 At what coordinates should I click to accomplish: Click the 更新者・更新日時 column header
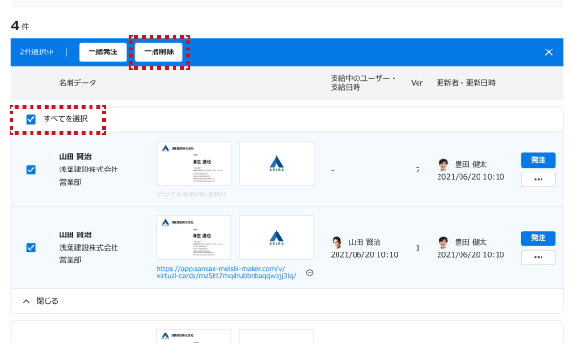point(466,83)
